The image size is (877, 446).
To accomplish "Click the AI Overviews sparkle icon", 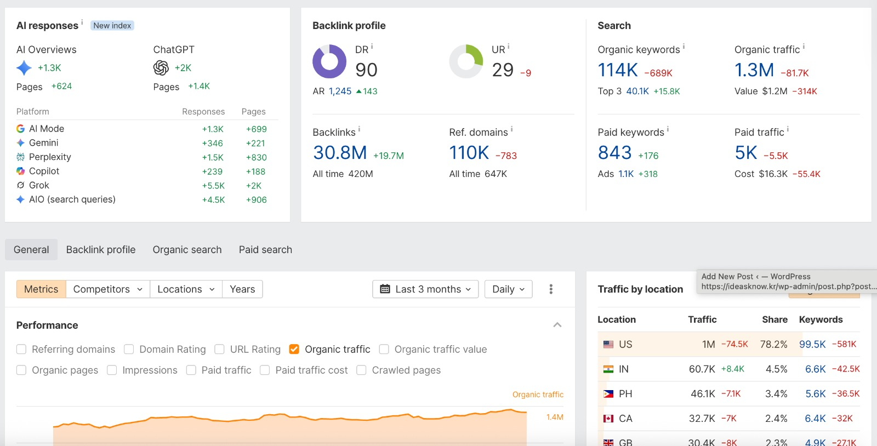I will (24, 68).
